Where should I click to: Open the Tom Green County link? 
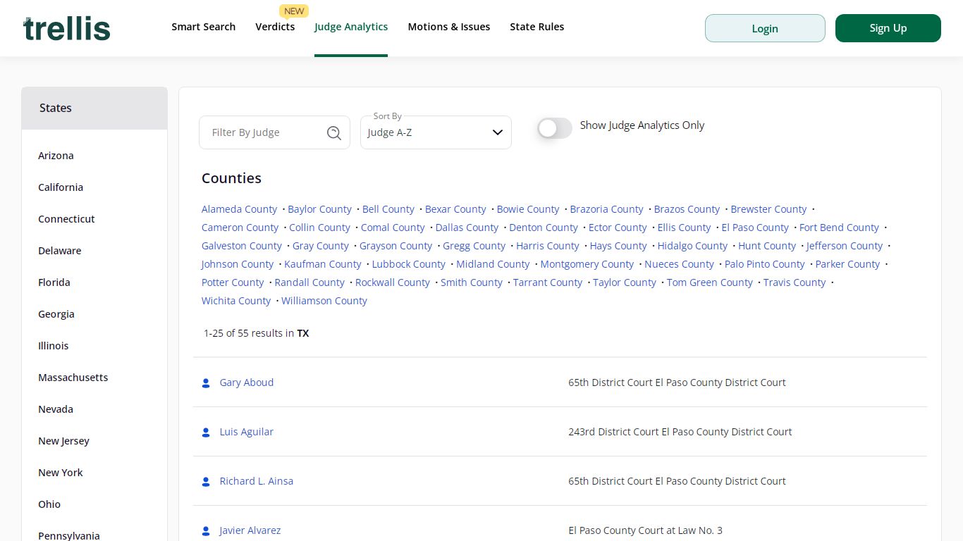[x=710, y=282]
